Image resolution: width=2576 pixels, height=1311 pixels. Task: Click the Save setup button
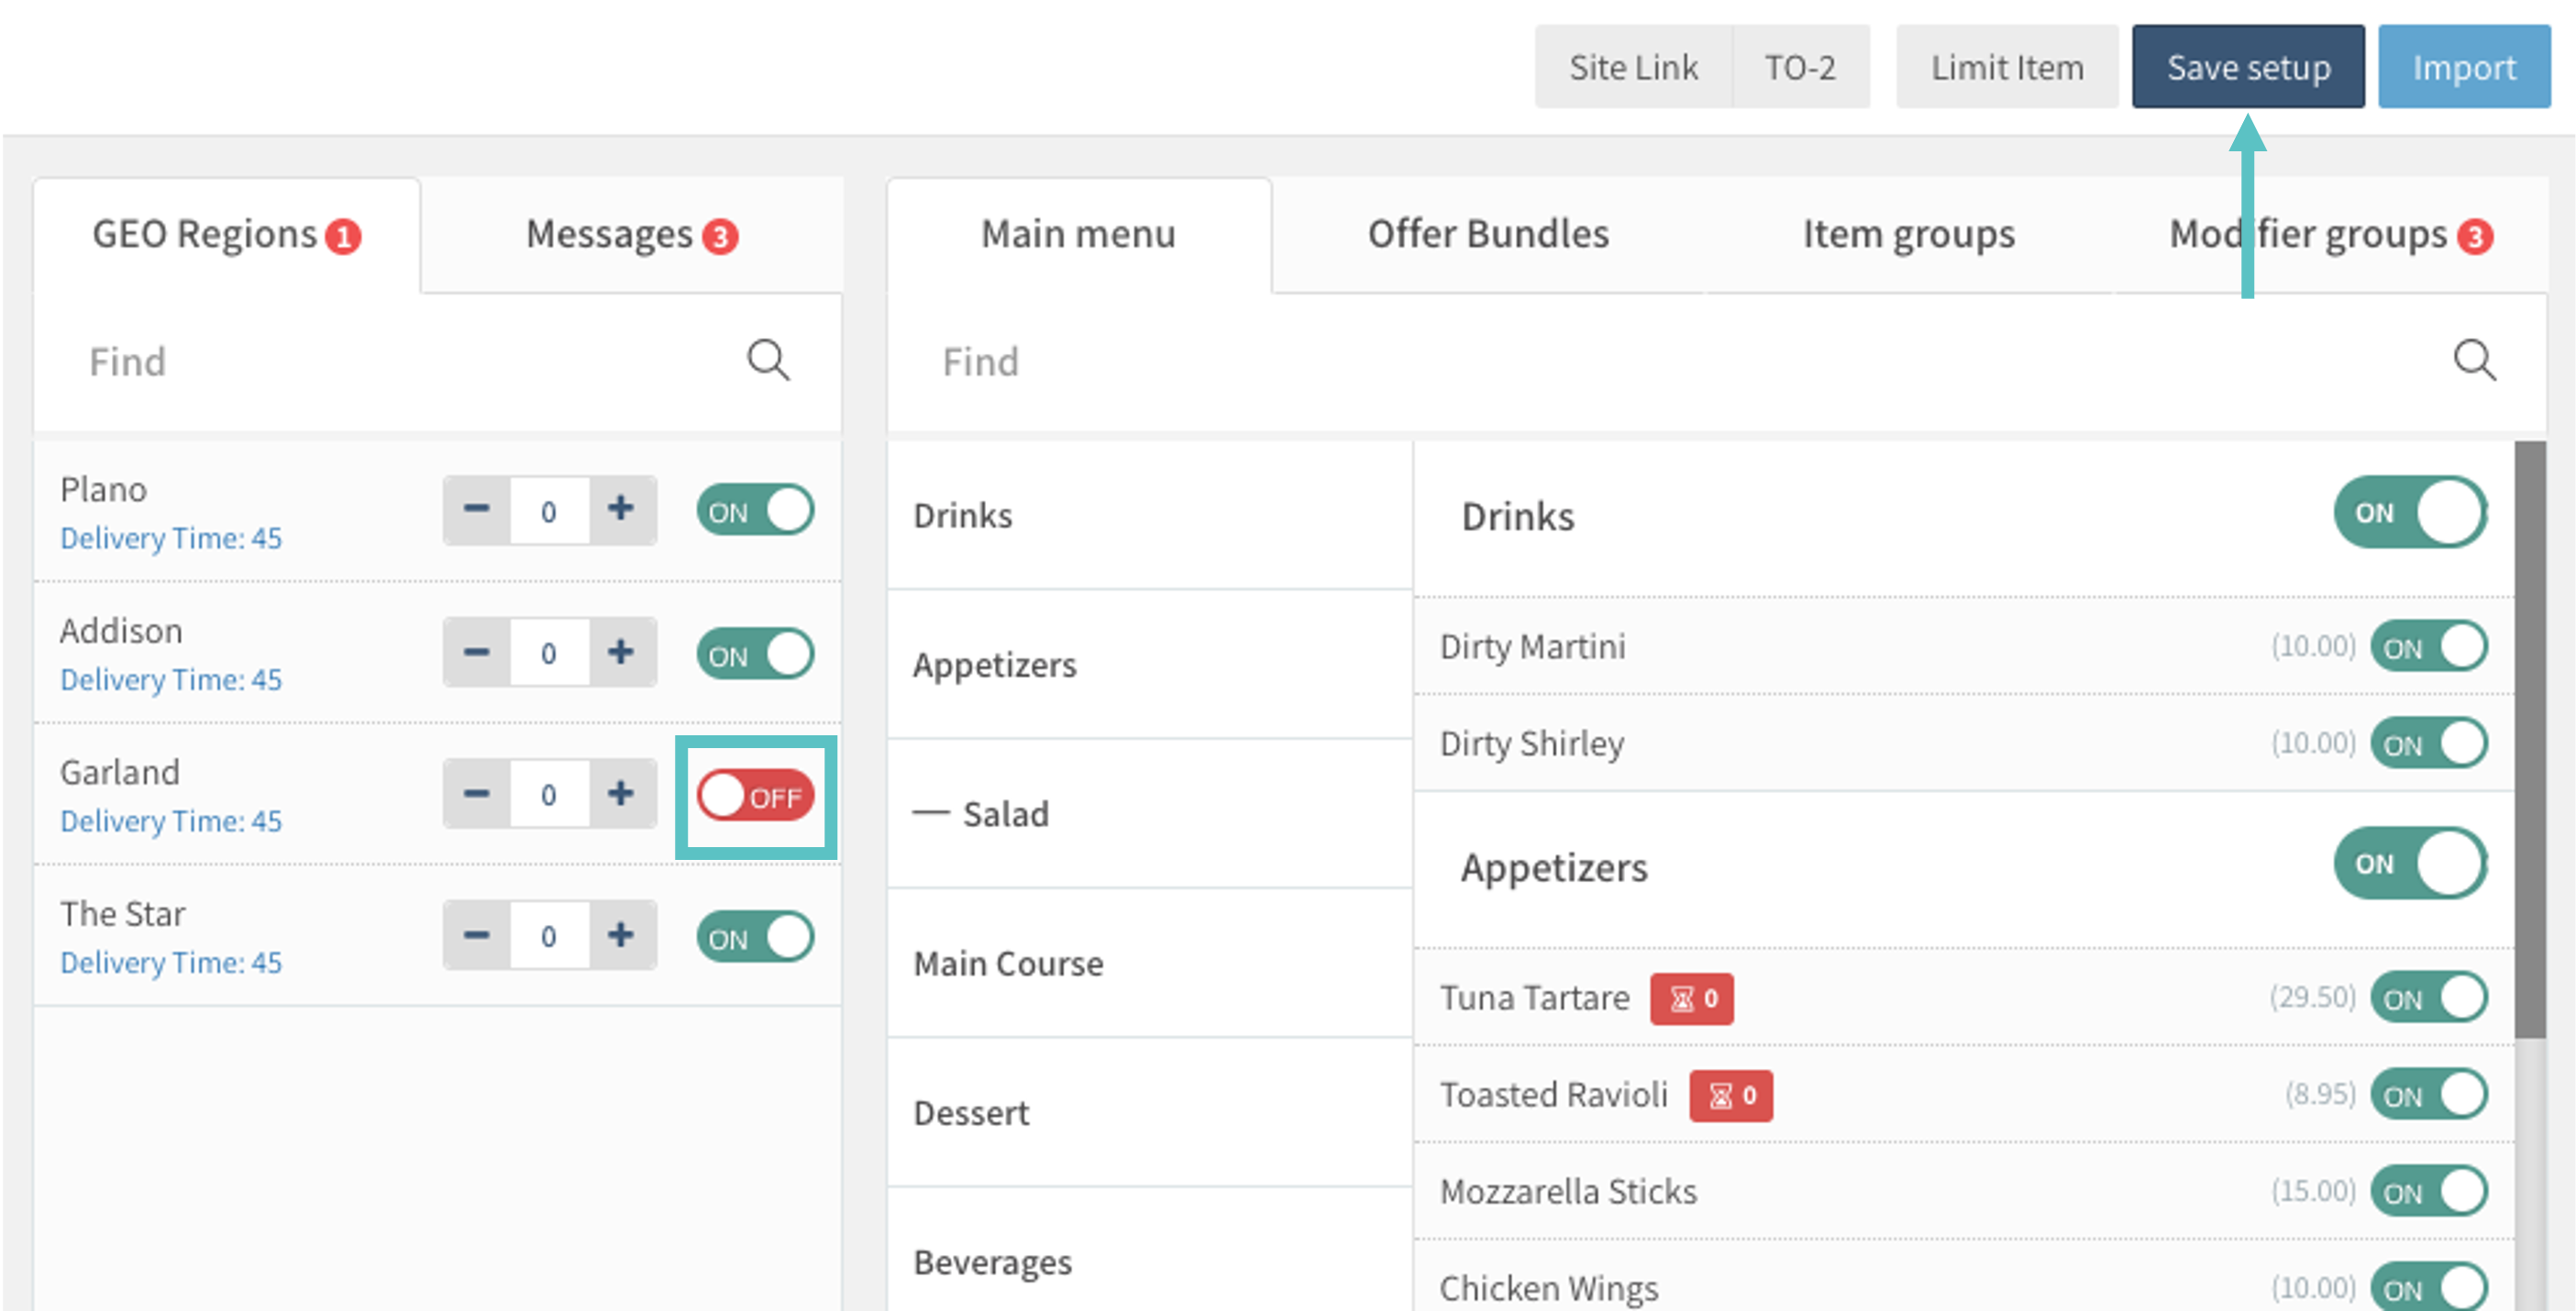click(2247, 67)
